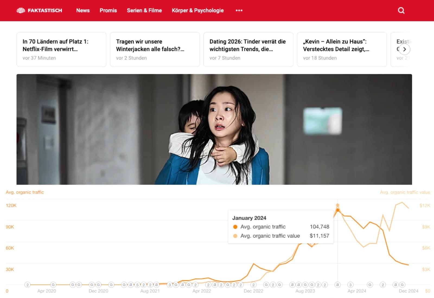The width and height of the screenshot is (434, 298).
Task: Select the a marker under January 2024 line
Action: click(337, 285)
